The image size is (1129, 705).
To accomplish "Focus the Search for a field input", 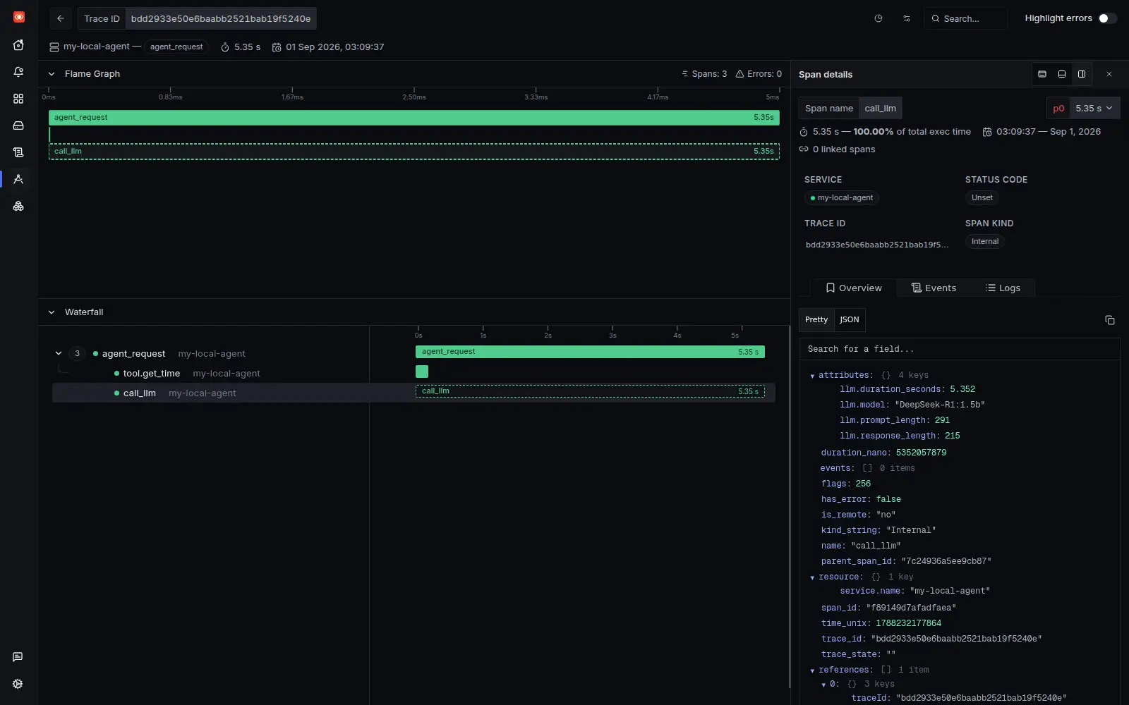I will tap(960, 350).
